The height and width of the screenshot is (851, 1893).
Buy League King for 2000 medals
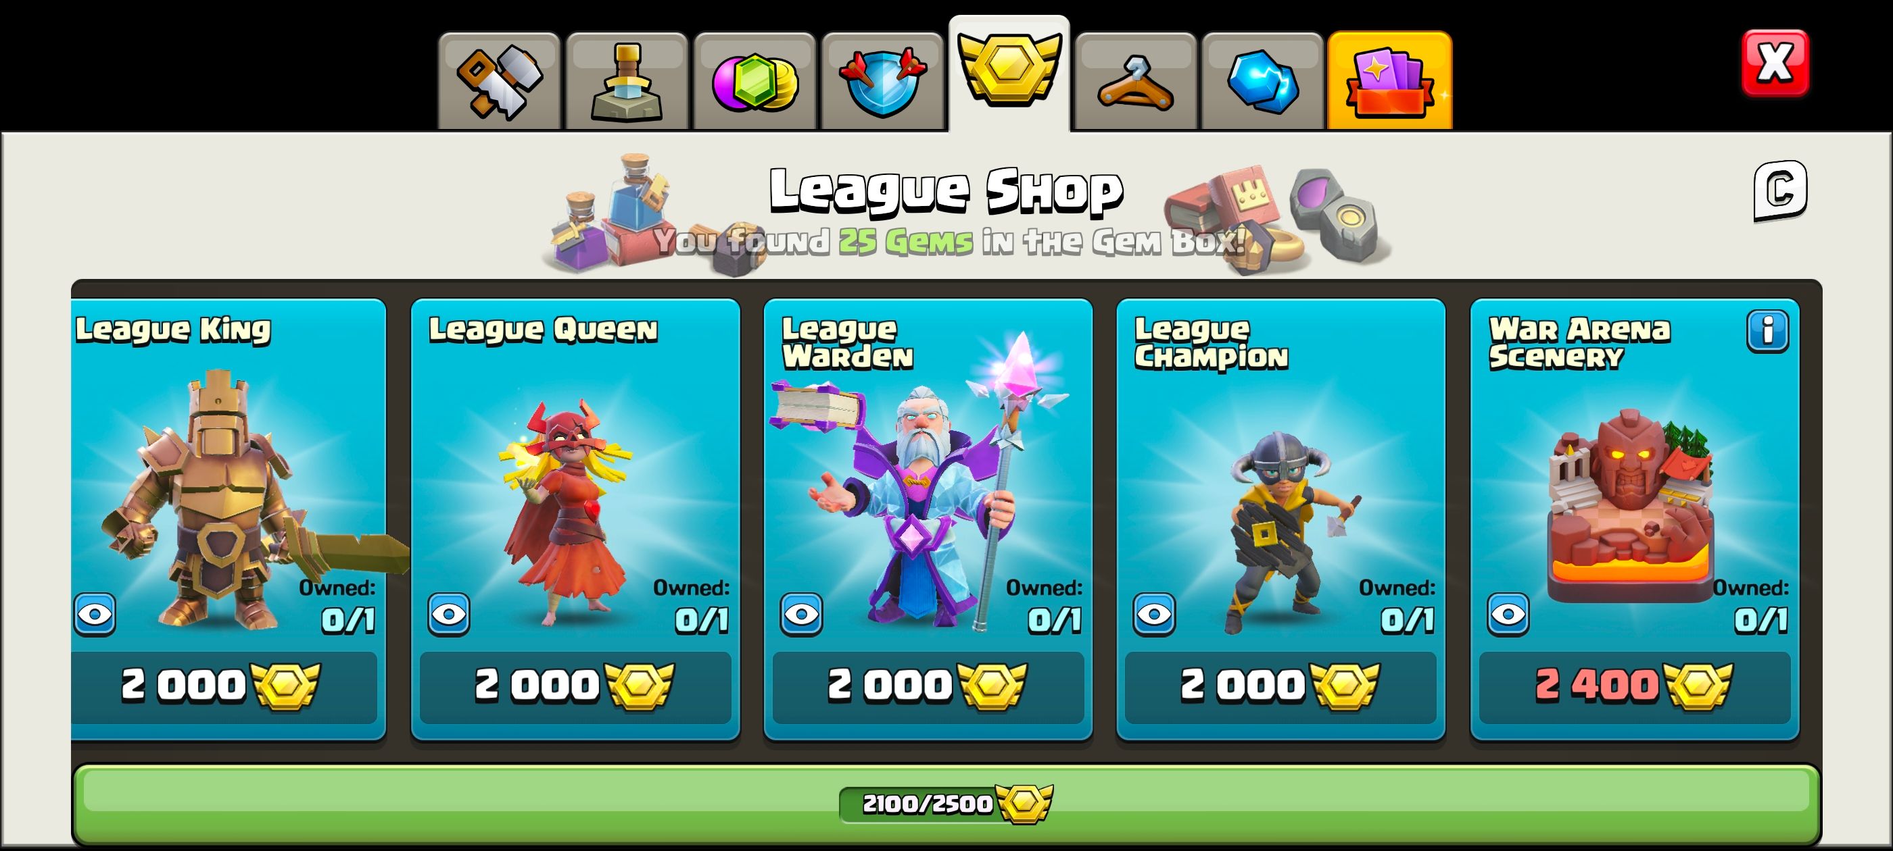click(x=224, y=686)
